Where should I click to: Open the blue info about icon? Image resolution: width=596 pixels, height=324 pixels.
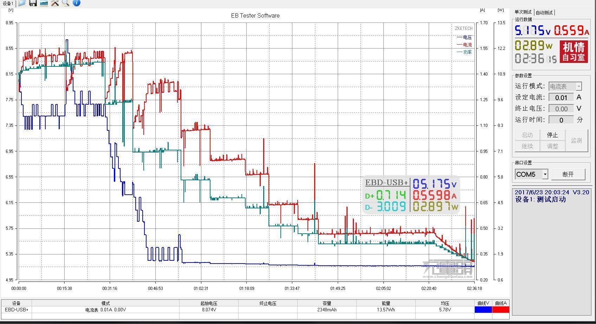coord(76,3)
